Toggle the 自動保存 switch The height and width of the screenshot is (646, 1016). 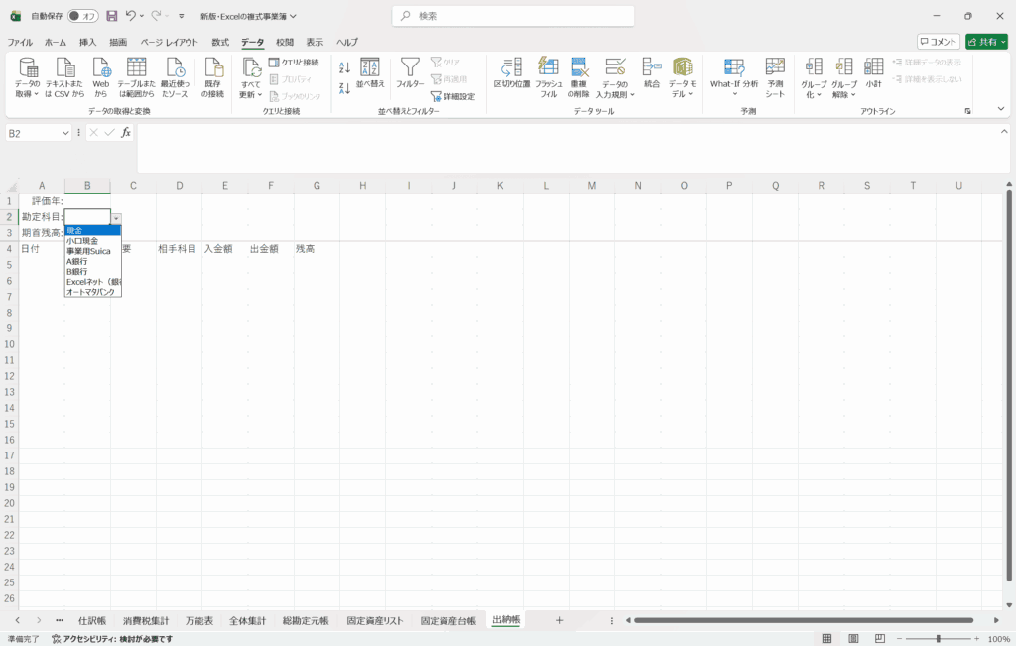pyautogui.click(x=83, y=16)
